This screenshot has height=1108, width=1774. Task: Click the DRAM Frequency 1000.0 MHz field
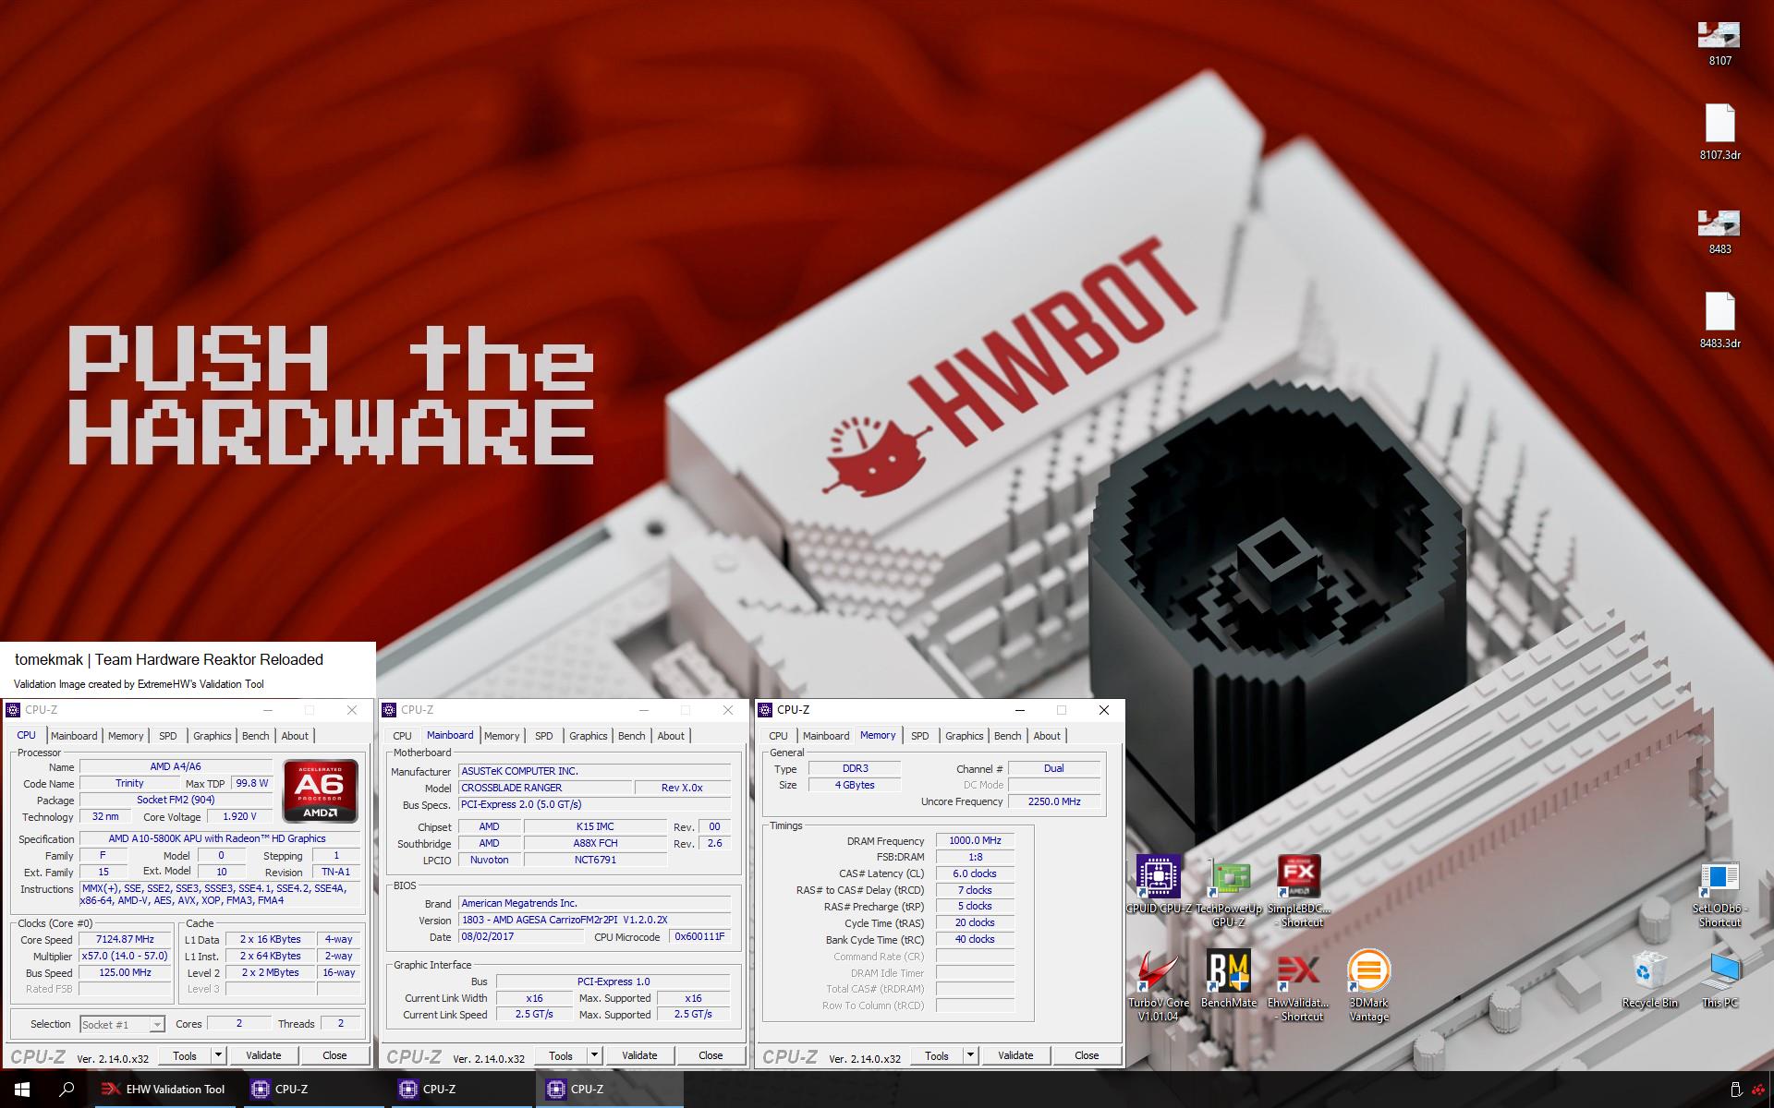coord(975,841)
